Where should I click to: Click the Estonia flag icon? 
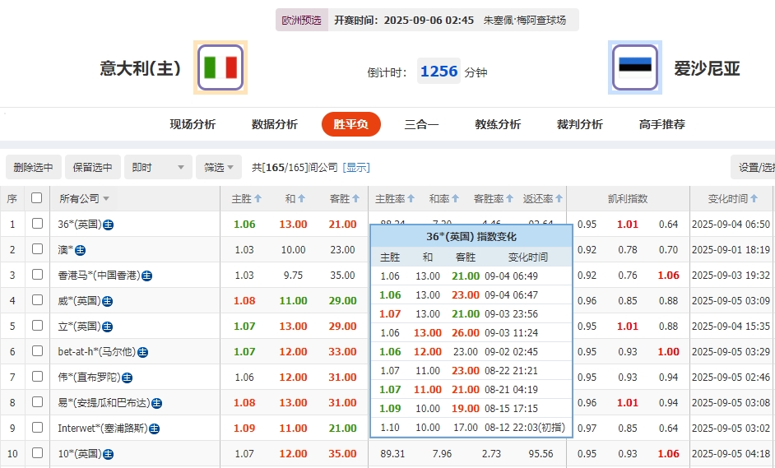tap(634, 67)
